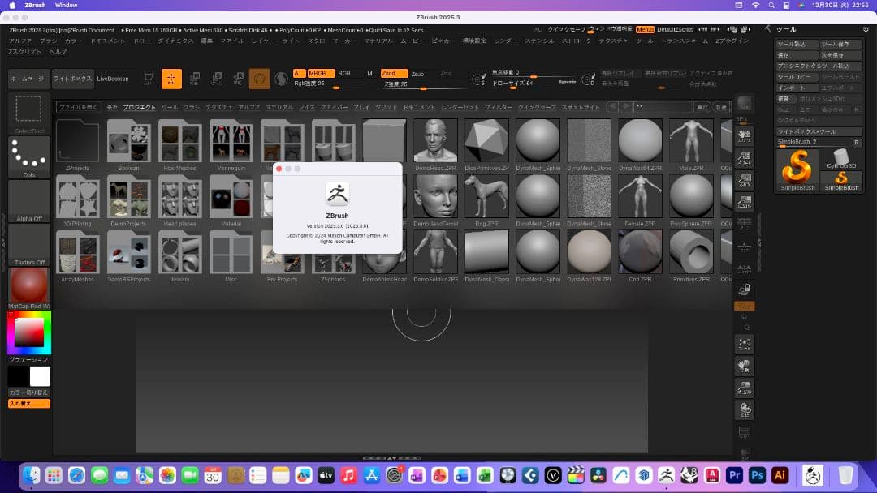Click the ツール保存 (Save Tool) button
This screenshot has height=493, width=877.
pos(840,44)
